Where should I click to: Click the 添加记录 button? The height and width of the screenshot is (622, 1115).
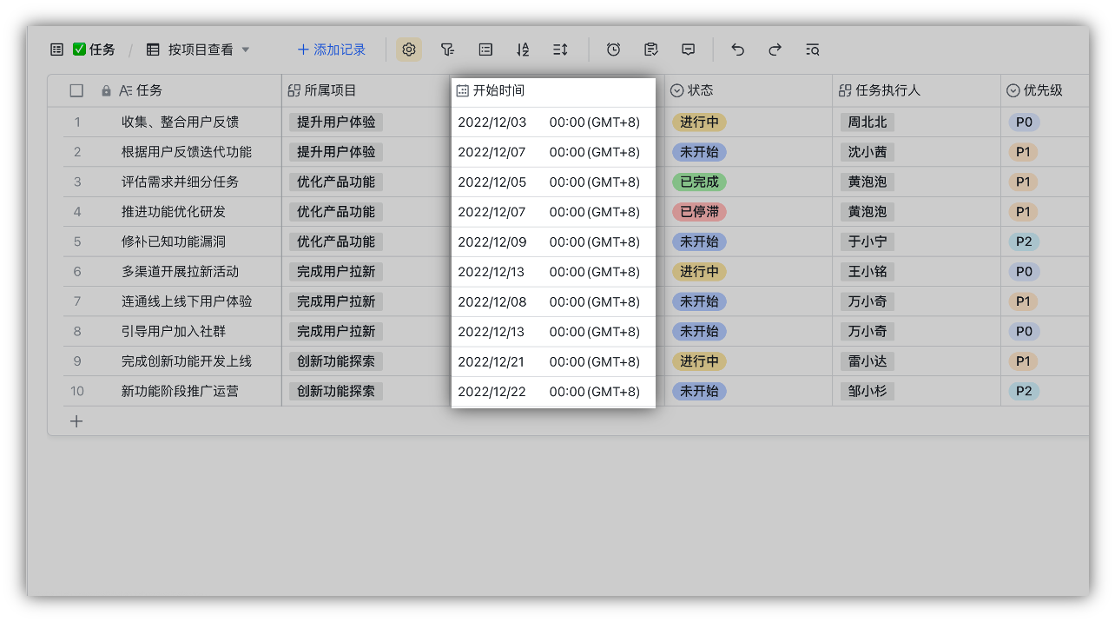[x=331, y=50]
